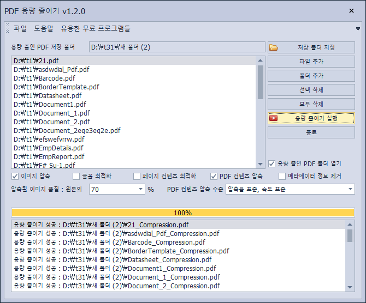Click the 100% progress bar
366x303 pixels.
(183, 213)
